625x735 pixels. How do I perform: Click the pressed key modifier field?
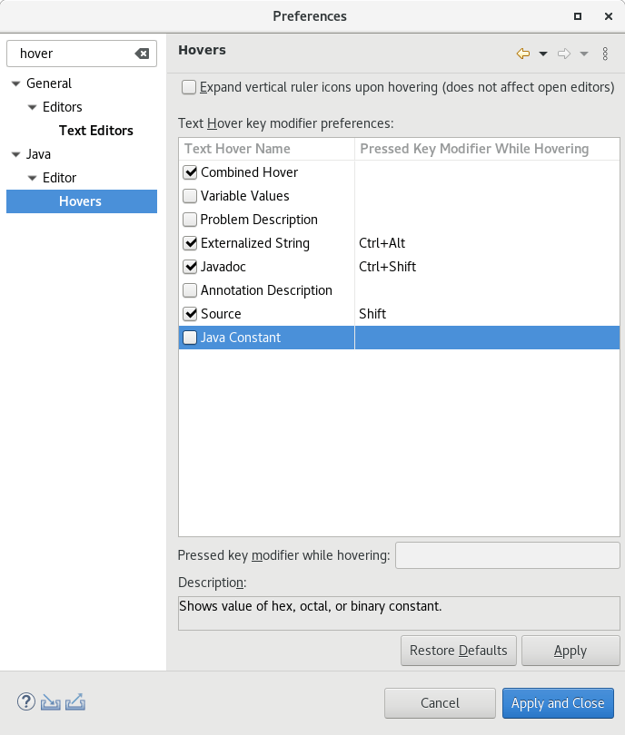508,555
